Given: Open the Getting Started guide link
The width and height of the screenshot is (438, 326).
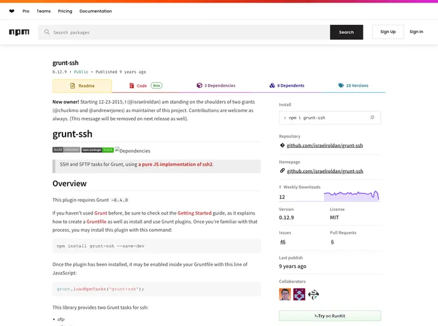Looking at the screenshot, I should (194, 213).
